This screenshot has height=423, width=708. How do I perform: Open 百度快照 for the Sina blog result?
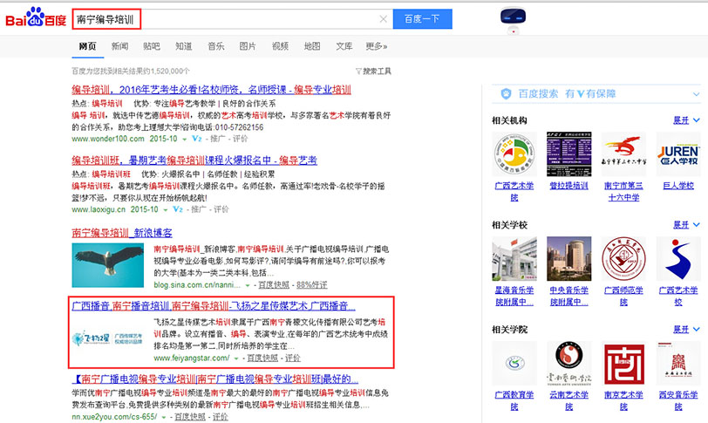[x=274, y=285]
